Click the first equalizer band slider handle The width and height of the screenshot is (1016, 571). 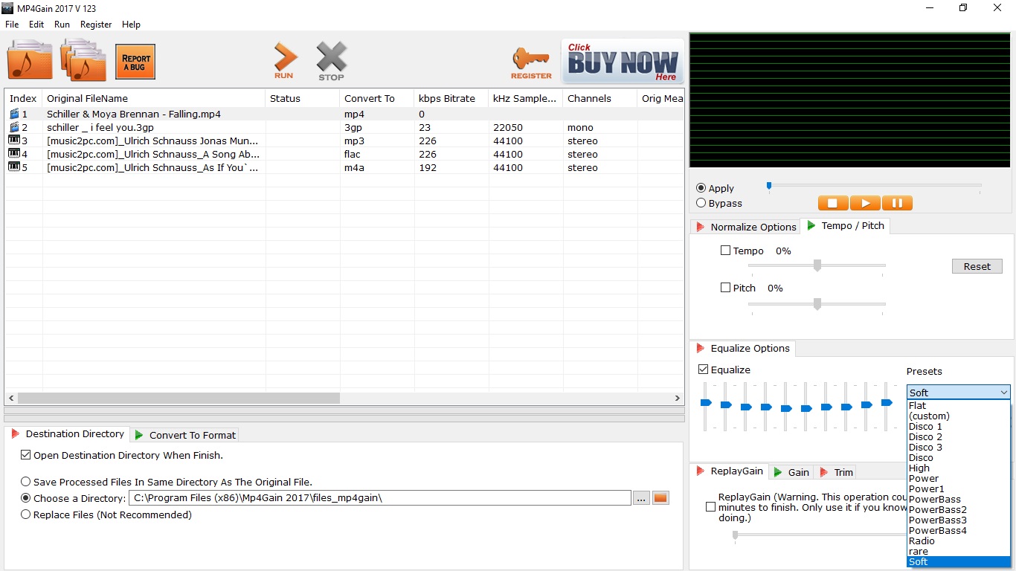(x=706, y=403)
